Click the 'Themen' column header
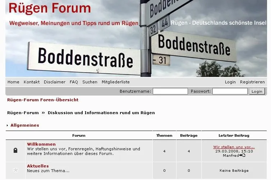The height and width of the screenshot is (180, 271). tap(164, 135)
